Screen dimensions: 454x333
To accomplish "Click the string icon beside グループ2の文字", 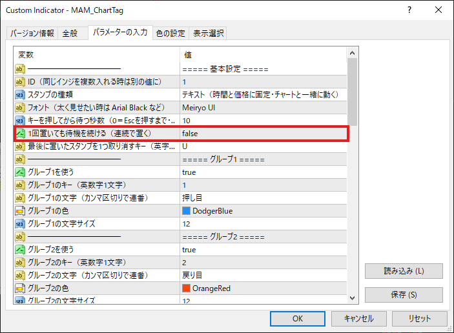I will [x=19, y=276].
